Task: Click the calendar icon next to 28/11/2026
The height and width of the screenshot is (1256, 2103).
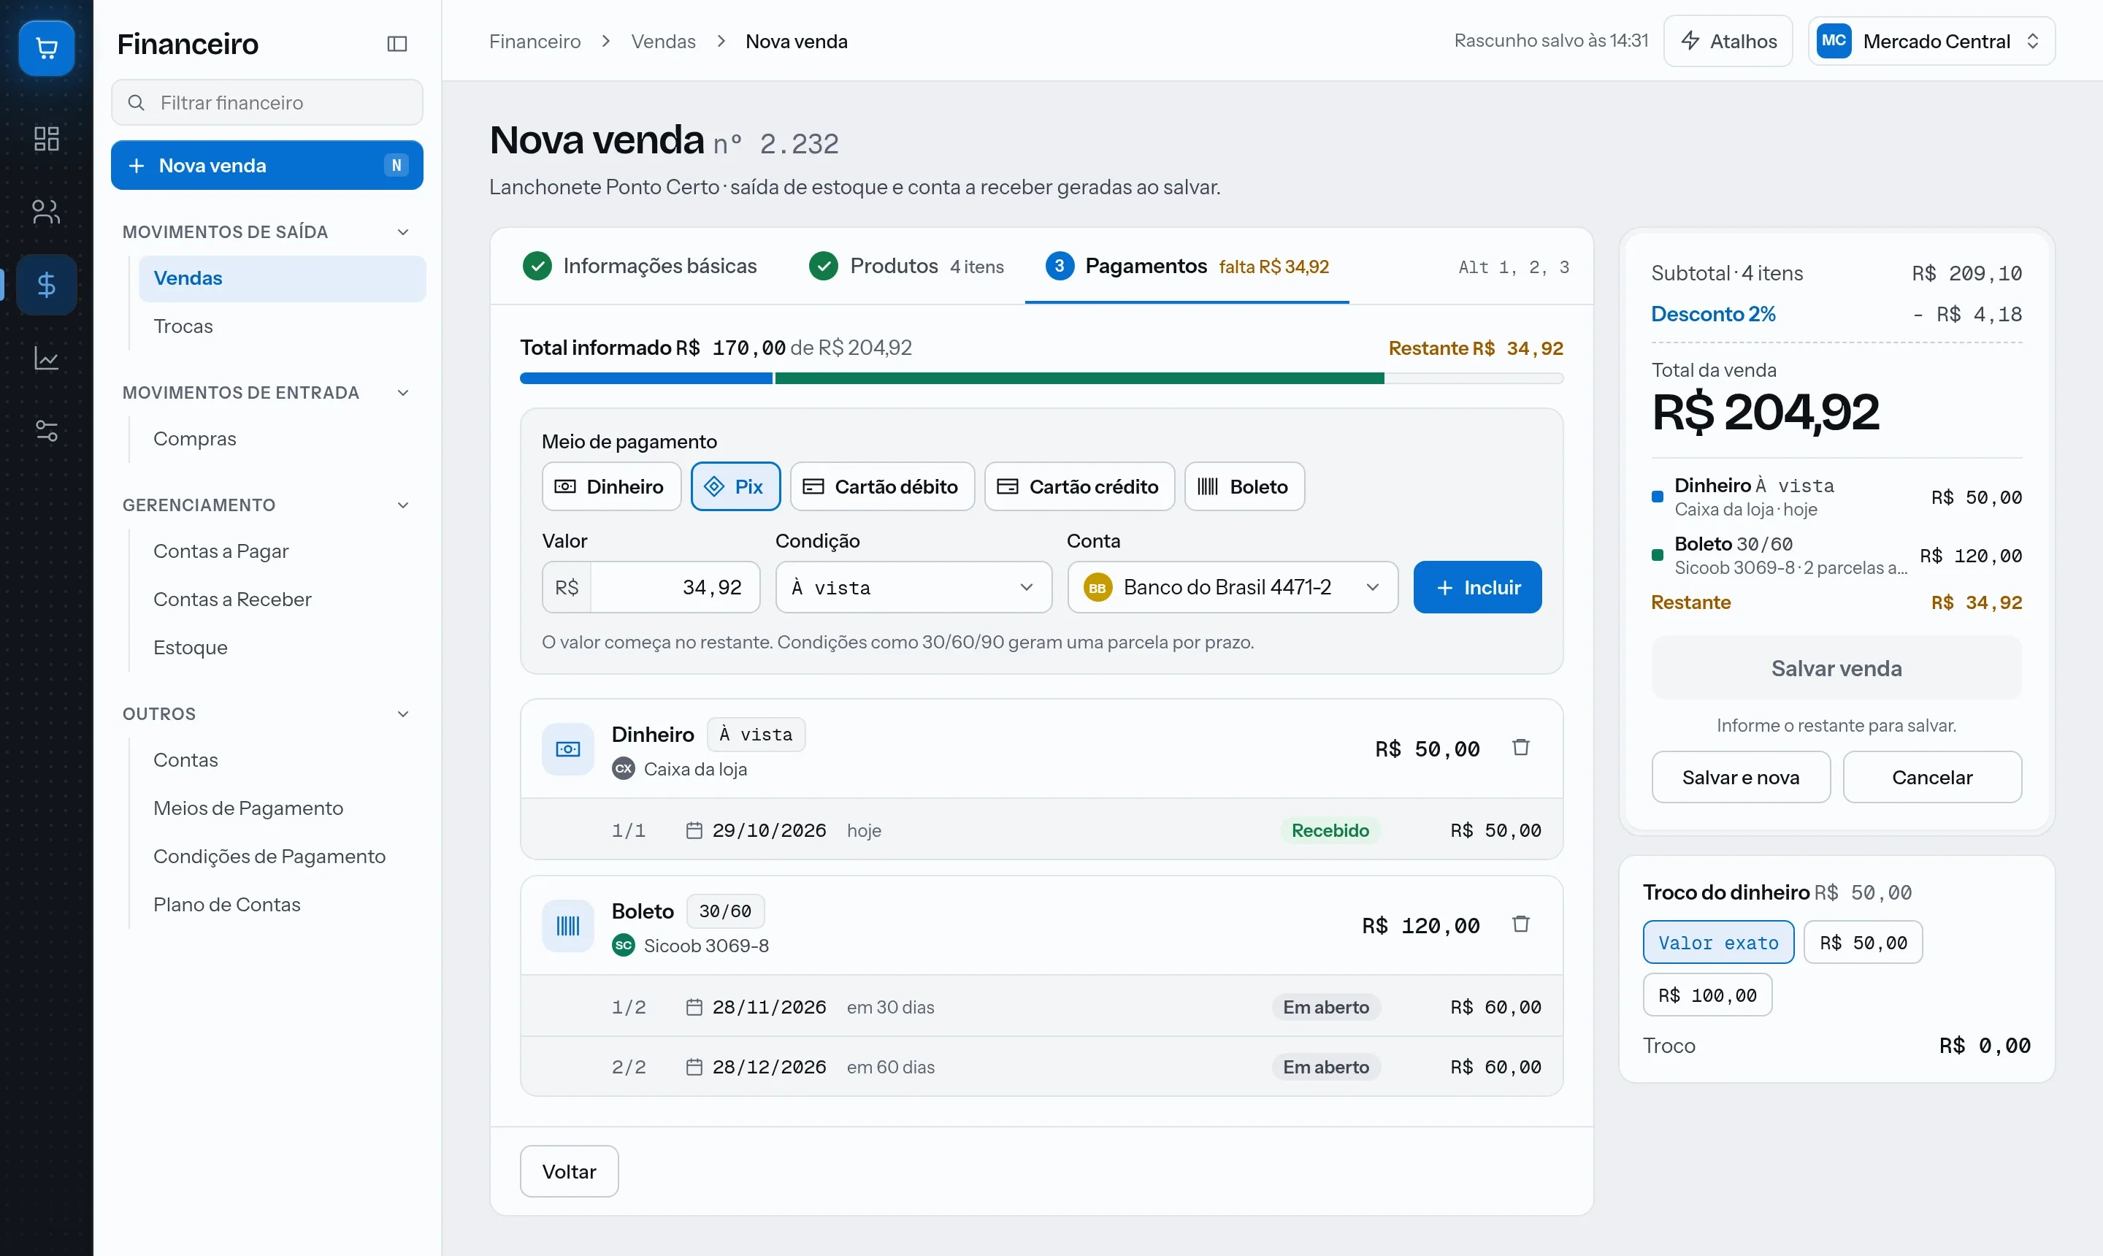Action: 694,1007
